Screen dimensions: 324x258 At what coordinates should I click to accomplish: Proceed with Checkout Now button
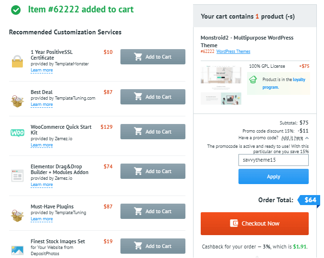255,224
